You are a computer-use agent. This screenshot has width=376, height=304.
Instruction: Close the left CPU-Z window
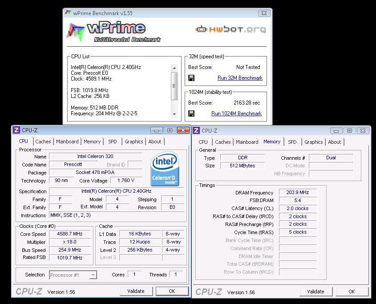[x=183, y=130]
